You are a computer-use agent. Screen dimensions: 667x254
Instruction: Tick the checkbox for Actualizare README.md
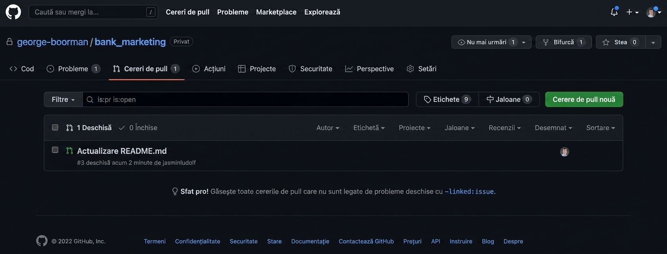pyautogui.click(x=55, y=150)
